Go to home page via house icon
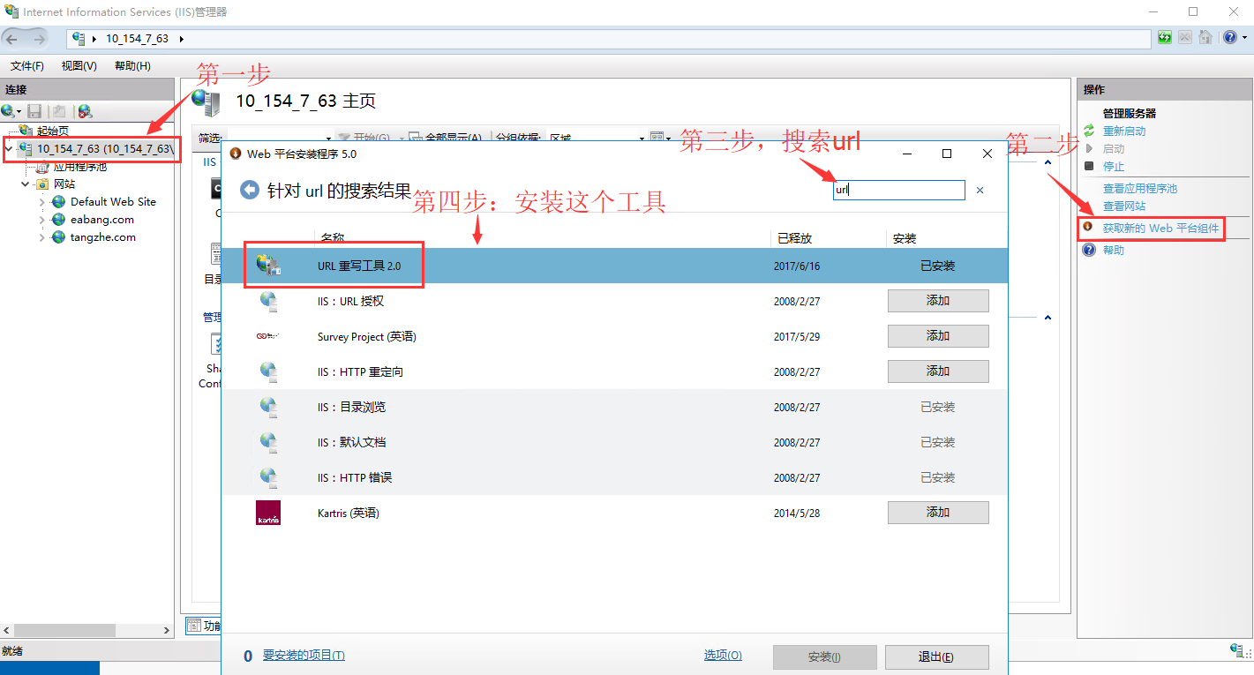 point(1204,38)
